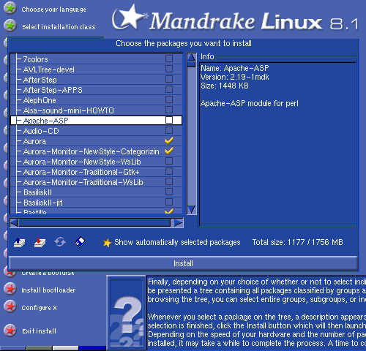Select the Alsa-sound-mini-HOWTO name
This screenshot has width=366, height=351.
pos(69,110)
